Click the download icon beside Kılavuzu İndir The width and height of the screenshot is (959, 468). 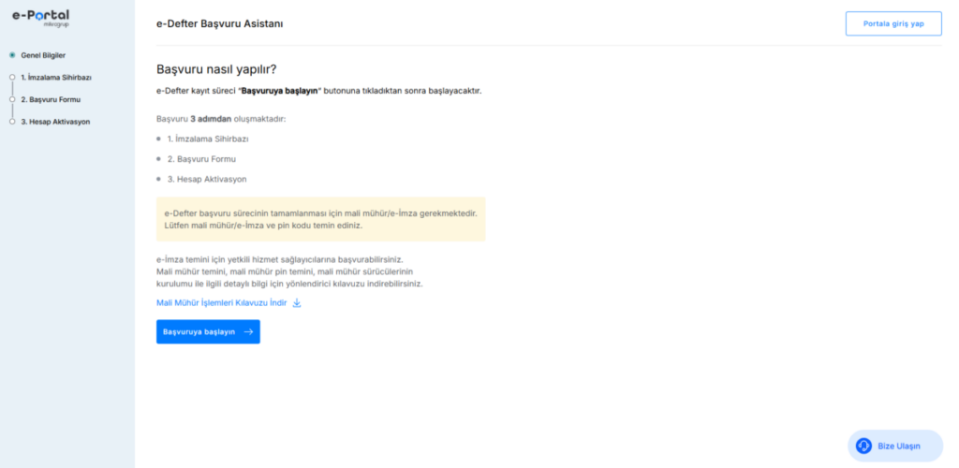click(297, 302)
